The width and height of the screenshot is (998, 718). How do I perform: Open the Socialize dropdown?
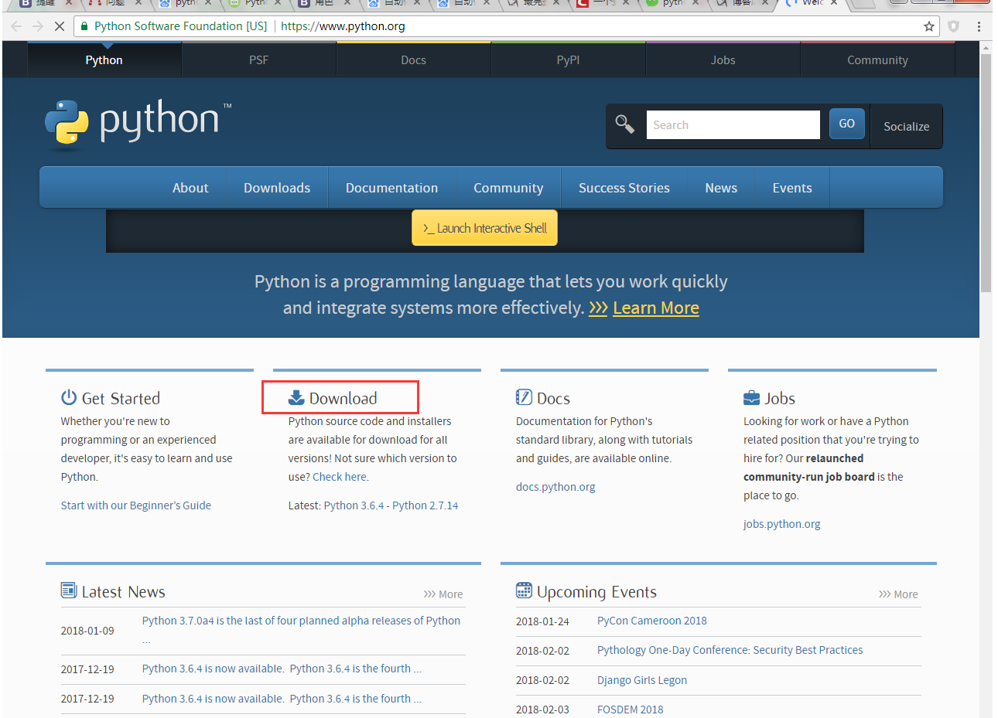point(907,126)
